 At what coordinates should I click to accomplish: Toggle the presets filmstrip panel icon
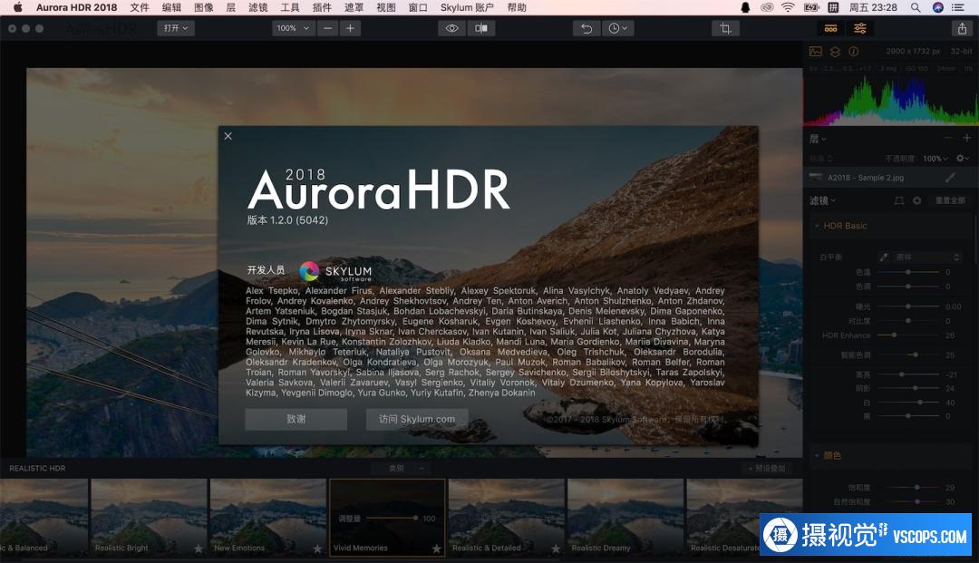(830, 28)
